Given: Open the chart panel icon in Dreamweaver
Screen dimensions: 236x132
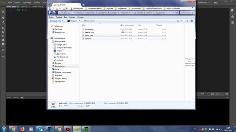Looking at the screenshot, I should click(x=233, y=16).
